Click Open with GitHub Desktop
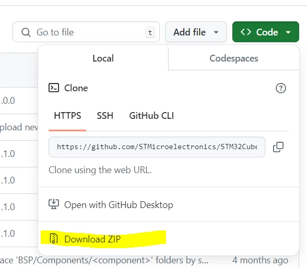 168,205
